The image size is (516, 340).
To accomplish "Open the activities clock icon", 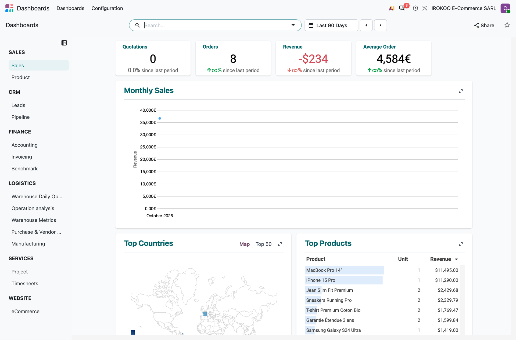I will point(415,8).
